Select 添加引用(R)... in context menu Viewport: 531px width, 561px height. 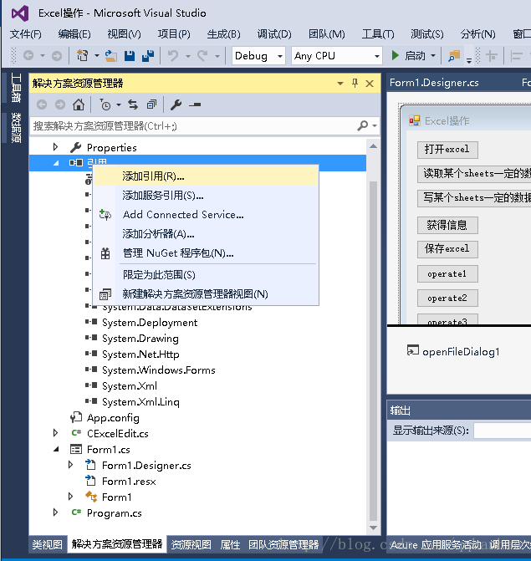point(206,176)
